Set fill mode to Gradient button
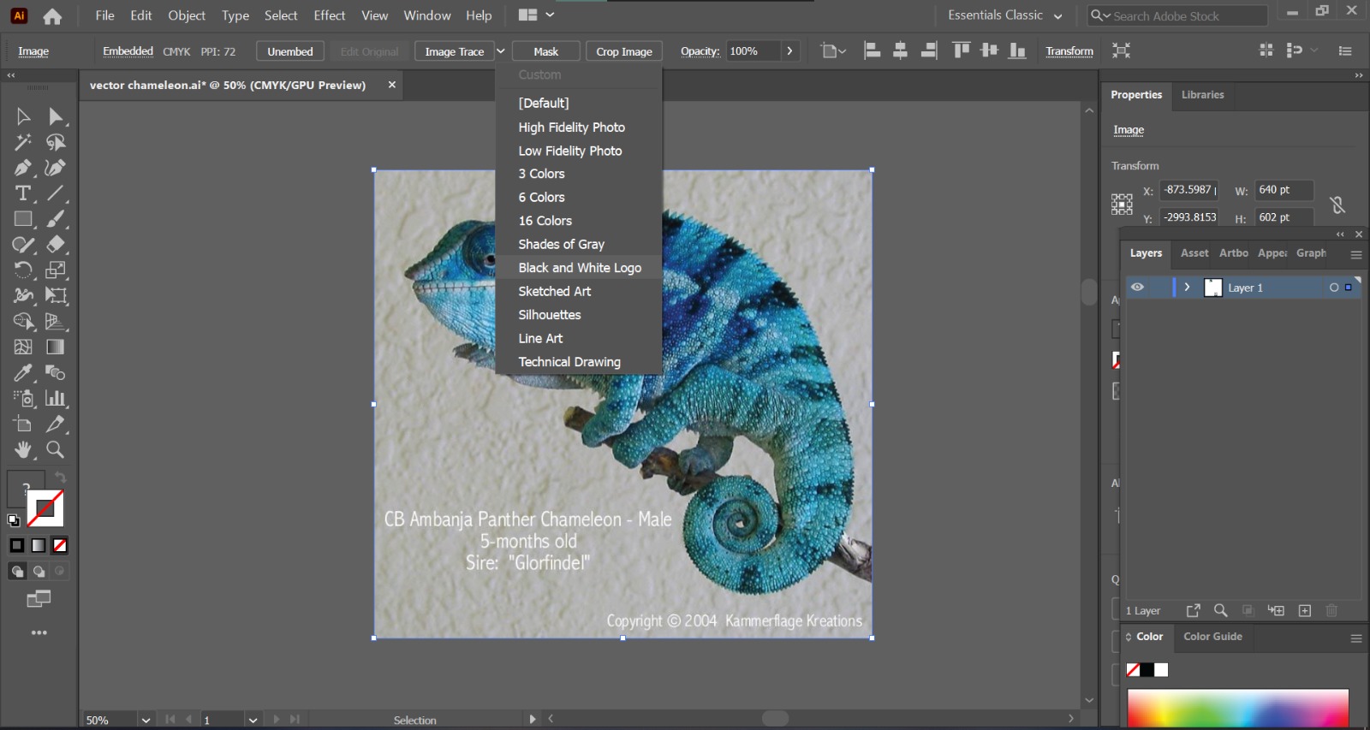1370x730 pixels. pos(39,545)
